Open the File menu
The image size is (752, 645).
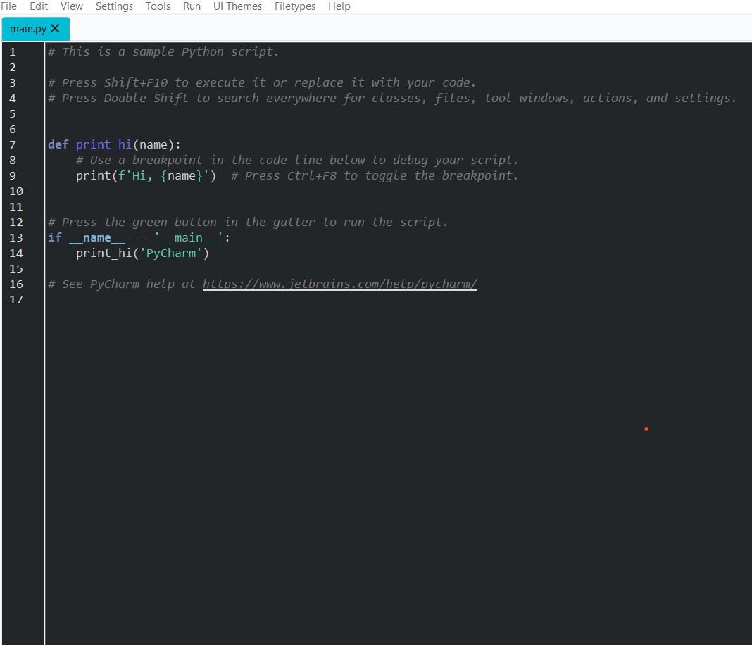pos(9,6)
